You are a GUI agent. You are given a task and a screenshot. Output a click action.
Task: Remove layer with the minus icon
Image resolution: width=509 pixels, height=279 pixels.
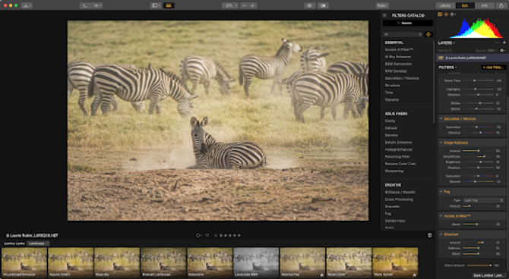(x=497, y=42)
